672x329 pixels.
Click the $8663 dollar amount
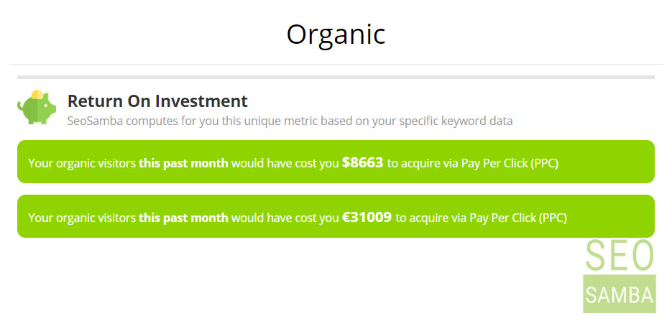click(x=362, y=162)
